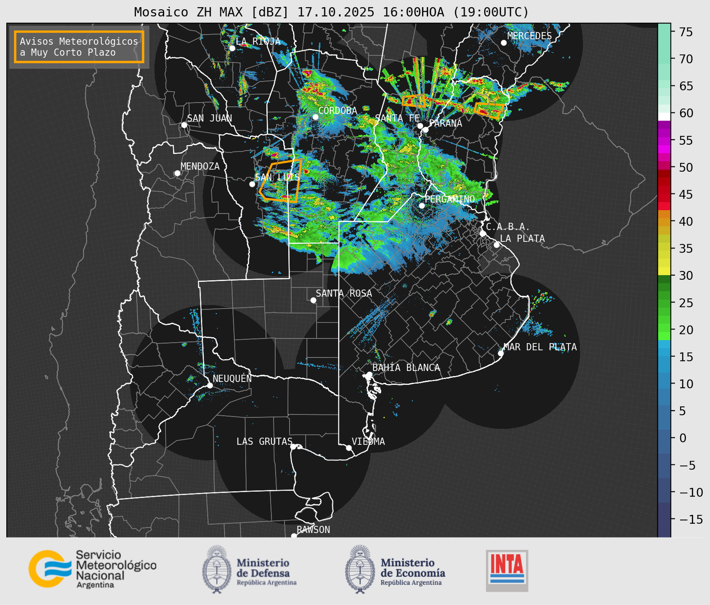Click the INTA logo

[x=507, y=571]
